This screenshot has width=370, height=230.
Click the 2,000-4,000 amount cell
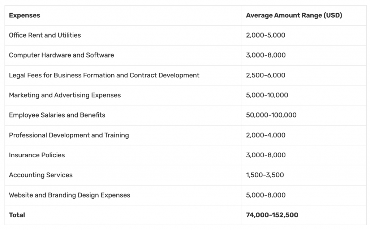(266, 135)
